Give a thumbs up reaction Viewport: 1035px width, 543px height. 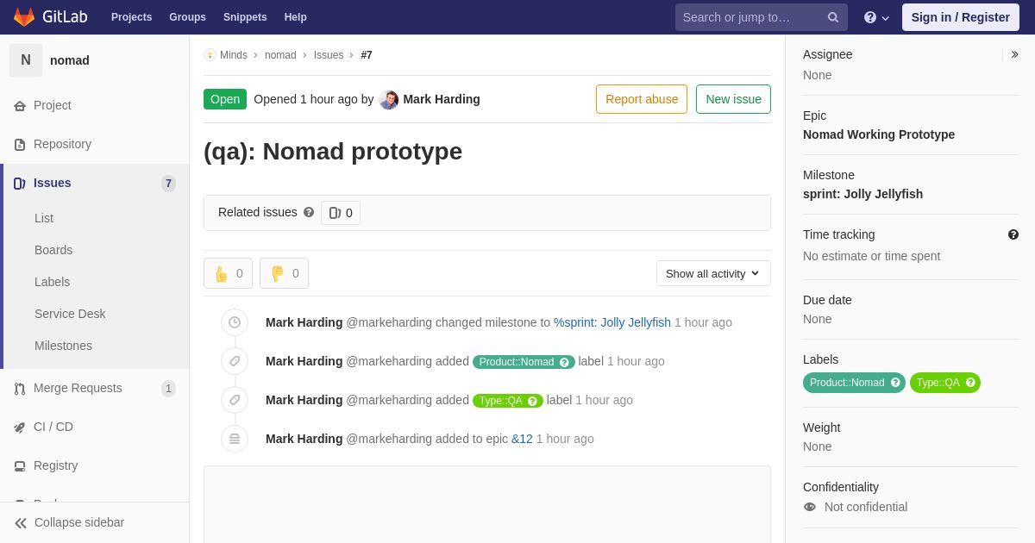228,273
